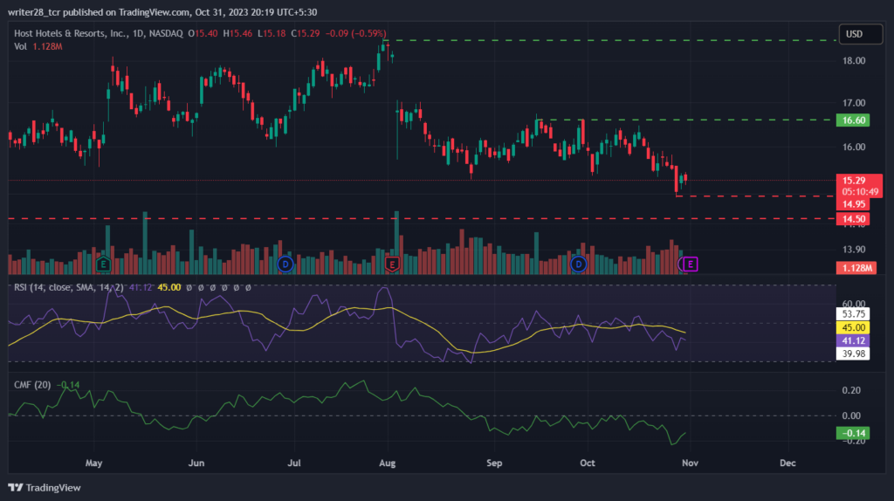Click the Dec label on the time axis
The height and width of the screenshot is (501, 894).
tap(787, 463)
